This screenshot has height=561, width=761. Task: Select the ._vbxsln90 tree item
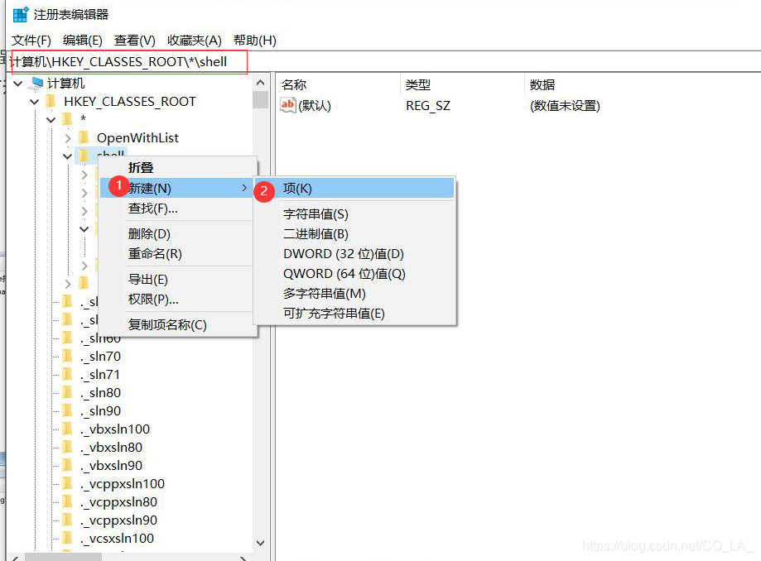(x=111, y=466)
